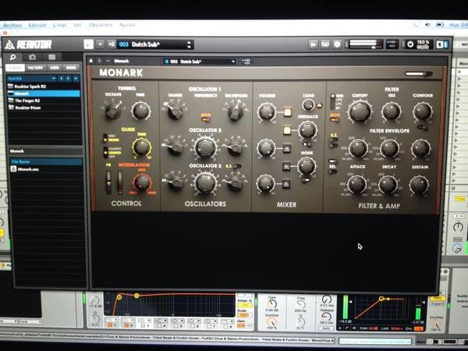Toggle Oscillator 1 mixer on/off switch
468x351 pixels.
[287, 112]
